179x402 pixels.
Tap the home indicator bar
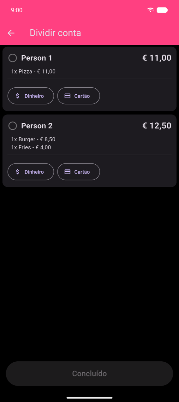click(x=89, y=398)
